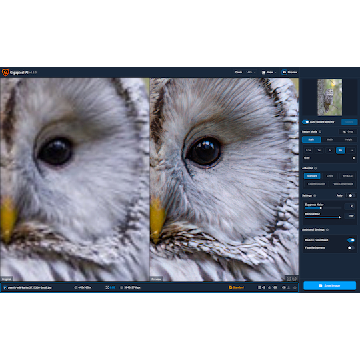Expand the View dropdown menu
Screen dimensions: 360x360
(x=269, y=72)
